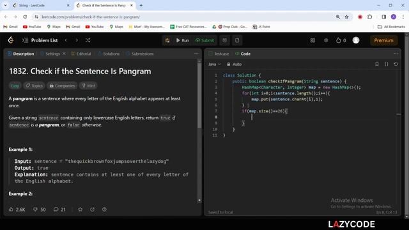This screenshot has height=230, width=409.
Task: Open the Prep Club bookmark
Action: coord(233,27)
